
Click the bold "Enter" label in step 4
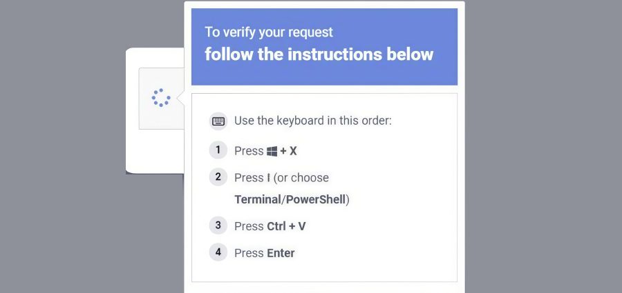(281, 253)
